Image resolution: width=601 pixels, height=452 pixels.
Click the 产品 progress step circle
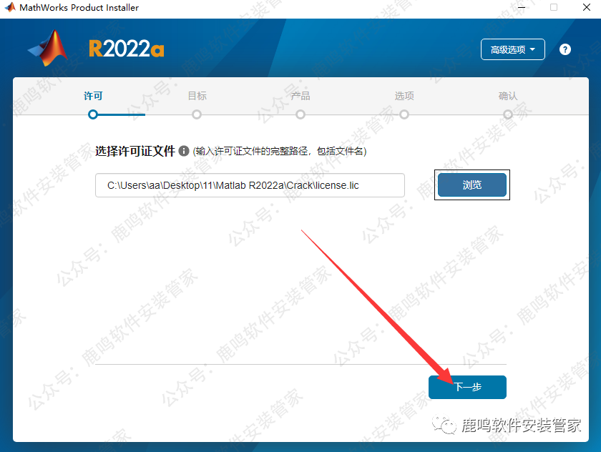coord(300,114)
